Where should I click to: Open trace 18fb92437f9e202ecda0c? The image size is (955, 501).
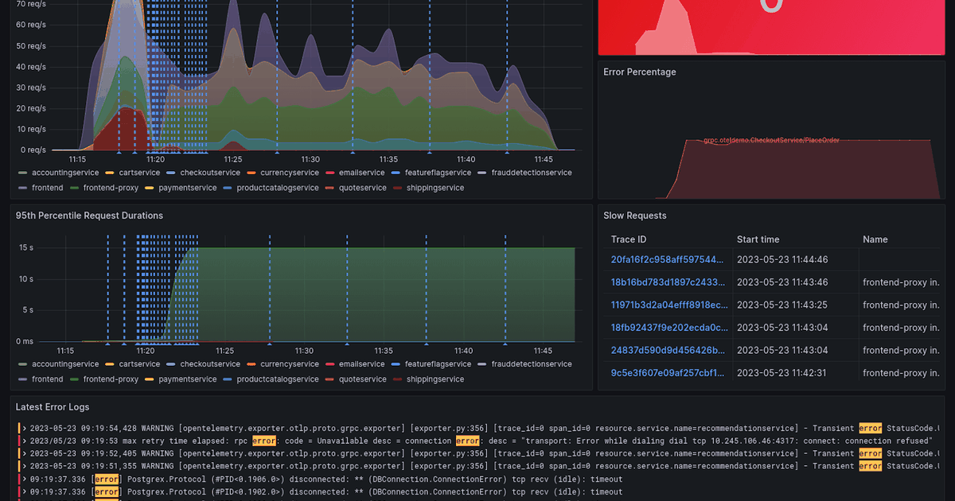click(668, 327)
